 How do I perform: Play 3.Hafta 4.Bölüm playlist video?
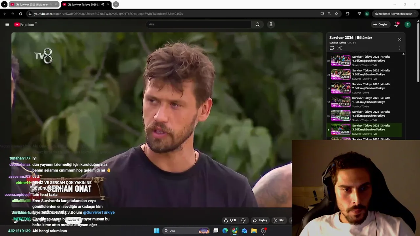click(x=364, y=116)
